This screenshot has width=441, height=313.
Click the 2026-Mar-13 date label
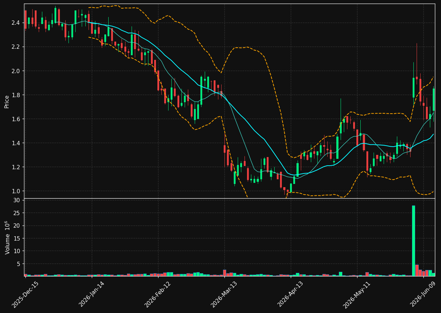click(x=224, y=295)
